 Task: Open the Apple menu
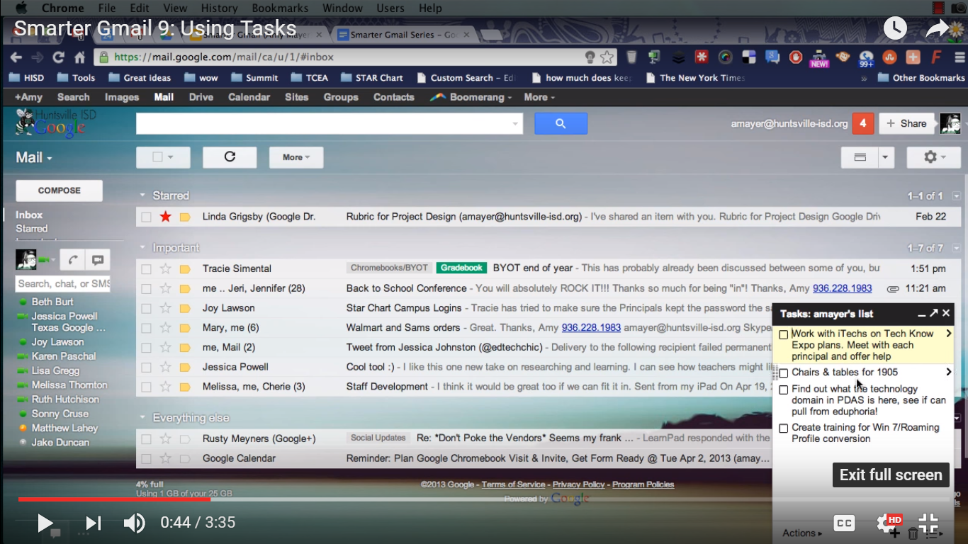(21, 8)
